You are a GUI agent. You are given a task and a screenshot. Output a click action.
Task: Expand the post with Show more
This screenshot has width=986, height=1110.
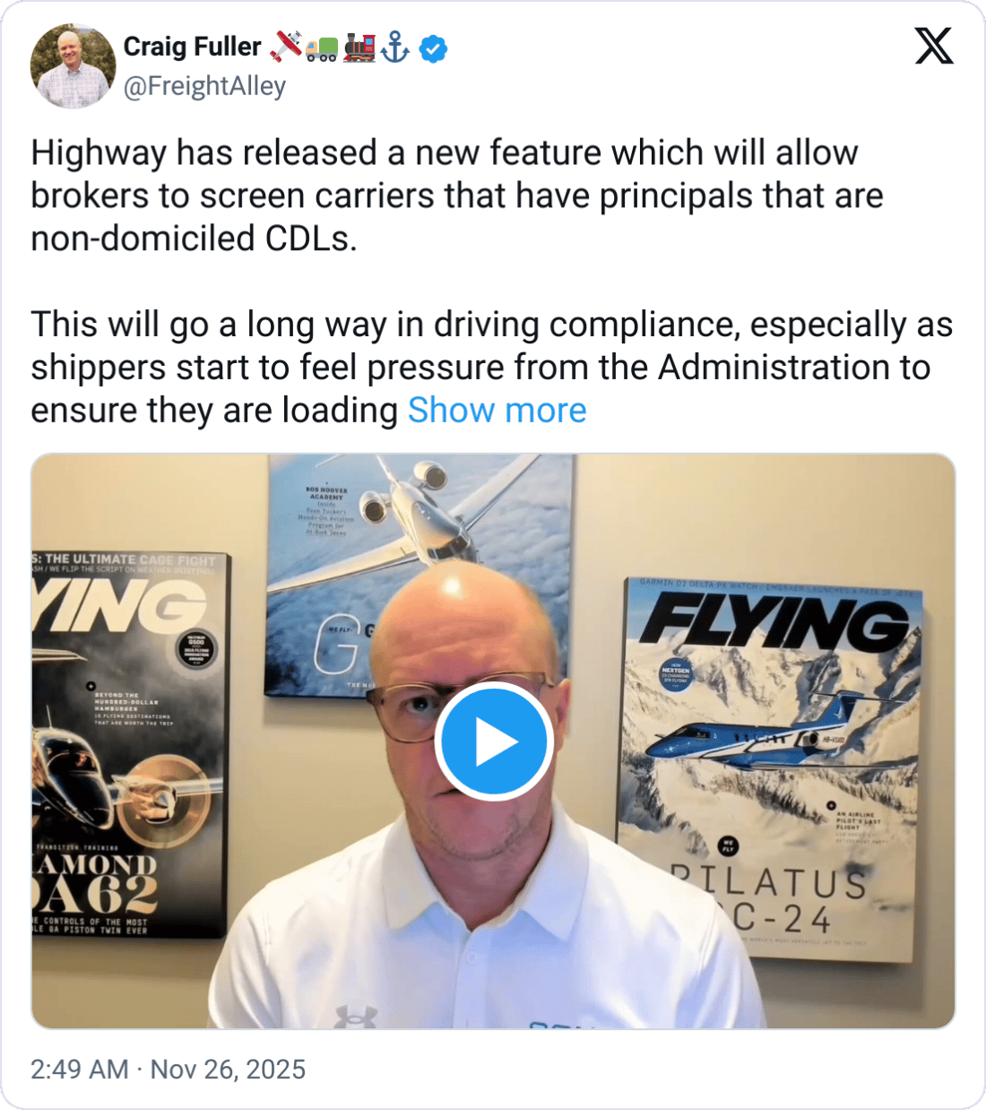click(497, 411)
